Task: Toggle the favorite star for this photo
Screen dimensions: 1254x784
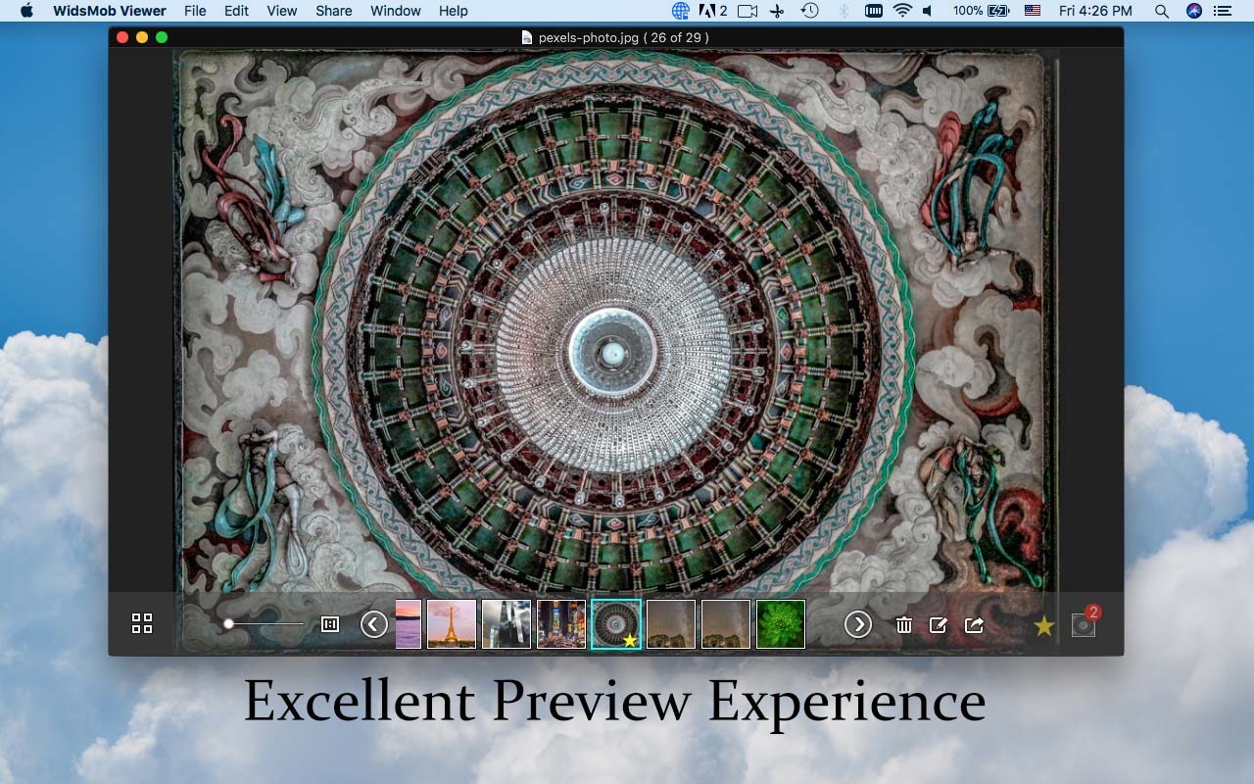Action: coord(1044,625)
